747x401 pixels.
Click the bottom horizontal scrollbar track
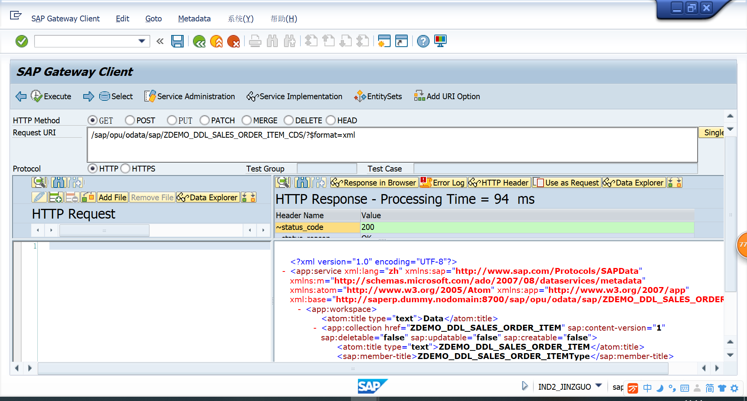(353, 368)
